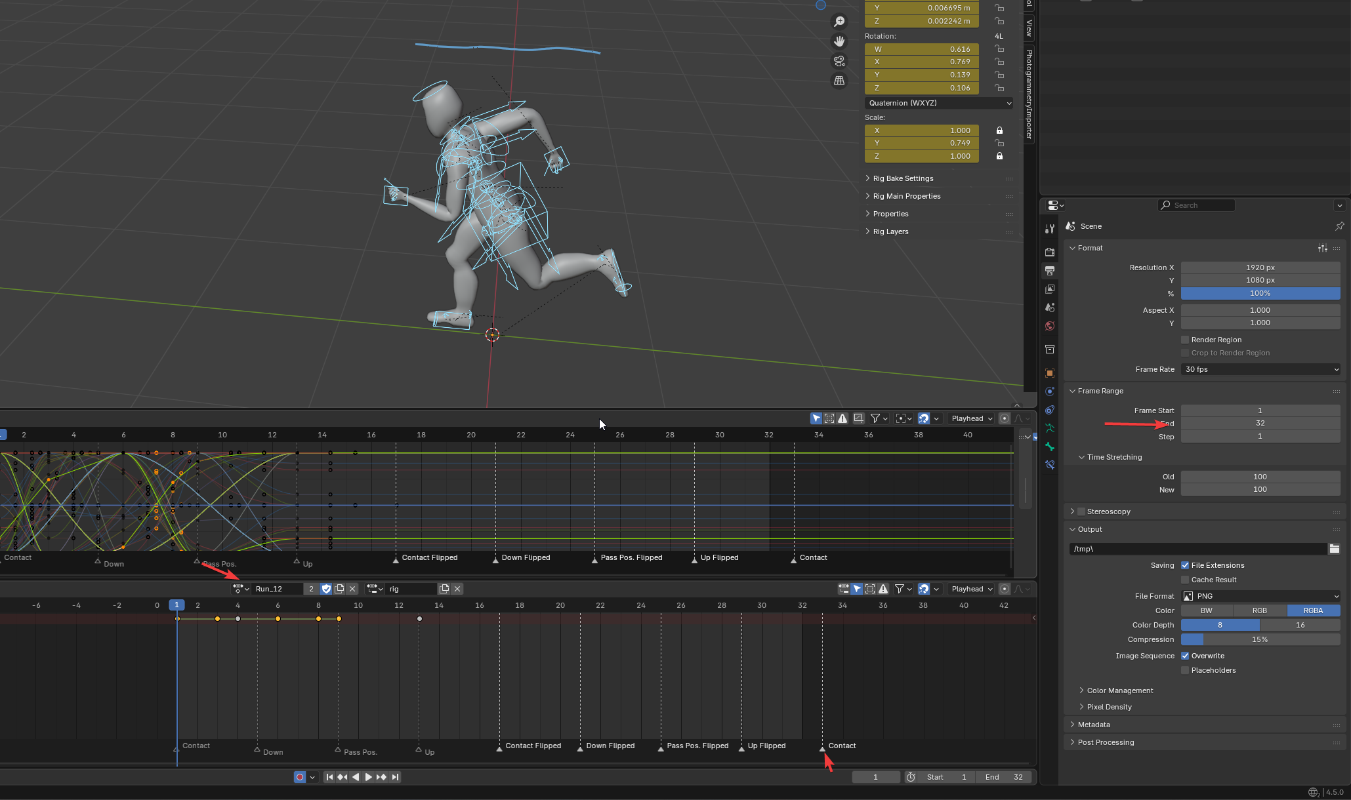Adjust the Compression 15% slider
The image size is (1351, 800).
1260,639
